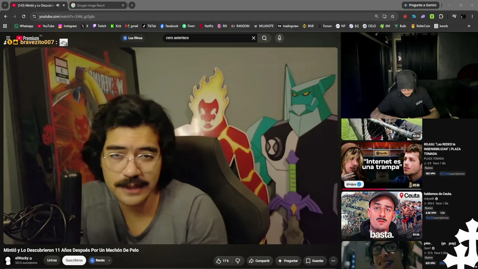The height and width of the screenshot is (269, 478).
Task: Open the 'basta.' Ceuta video thumbnail
Action: click(382, 215)
